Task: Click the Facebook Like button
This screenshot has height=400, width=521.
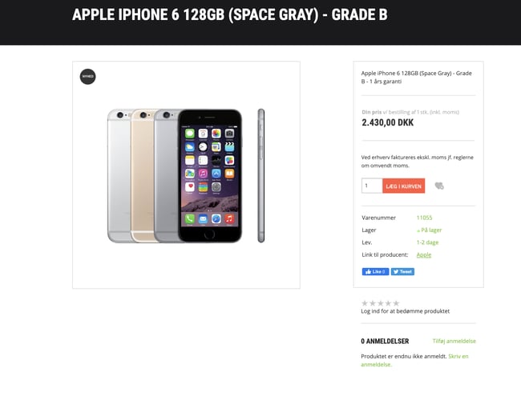Action: (375, 272)
